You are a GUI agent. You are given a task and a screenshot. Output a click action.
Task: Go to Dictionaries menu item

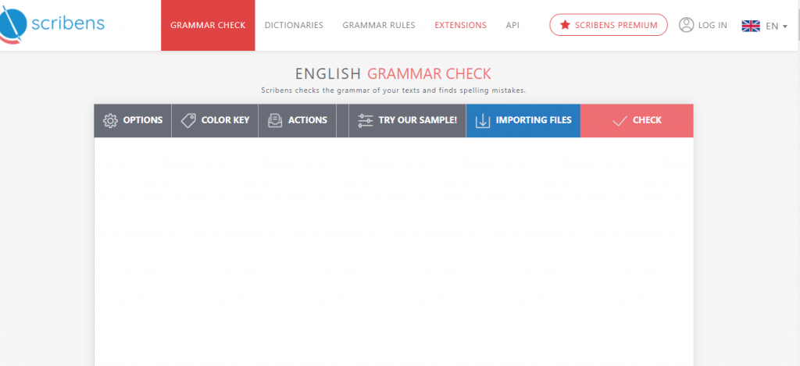pos(294,25)
